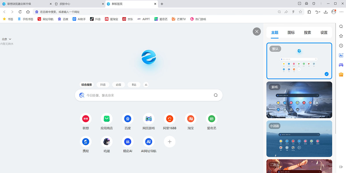Viewport: 346px width, 173px height.
Task: Switch to the 图标 tab in skin panel
Action: [x=291, y=33]
